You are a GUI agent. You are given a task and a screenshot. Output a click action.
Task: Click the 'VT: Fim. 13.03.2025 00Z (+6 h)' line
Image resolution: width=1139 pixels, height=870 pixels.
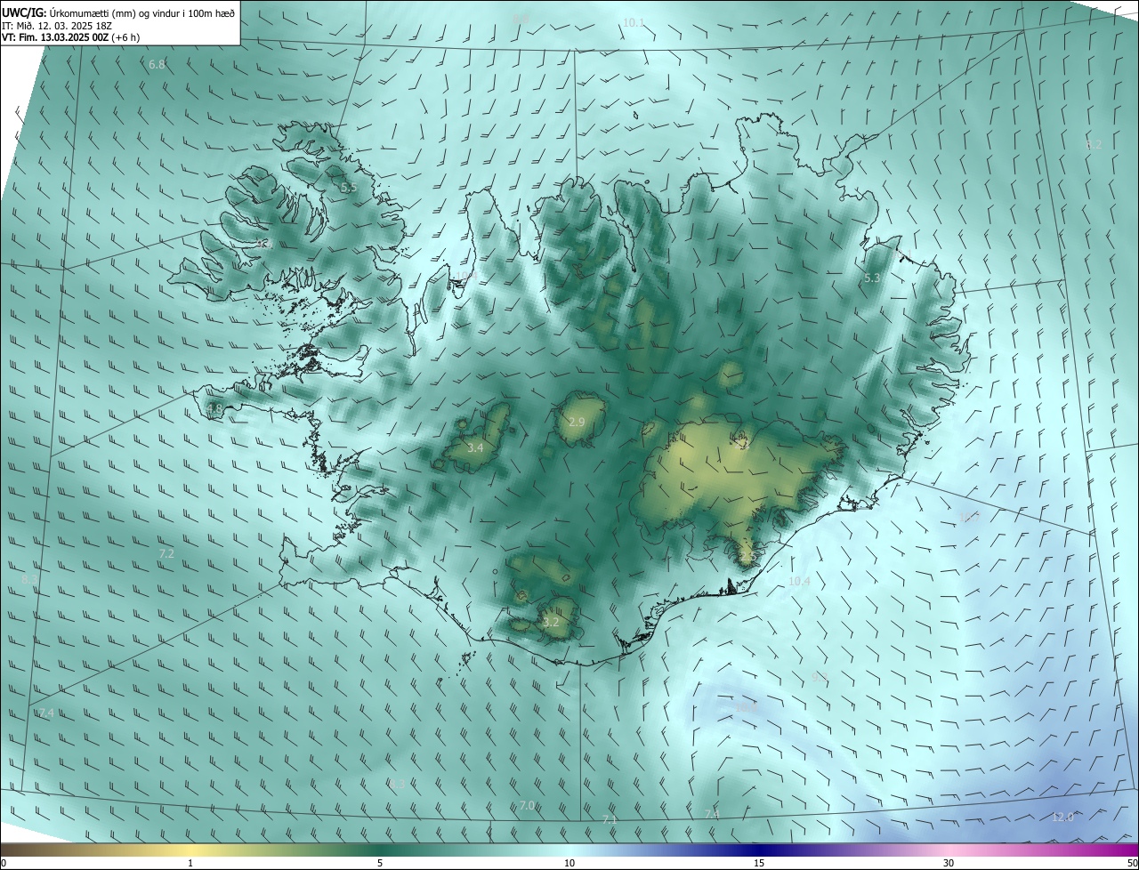pyautogui.click(x=70, y=38)
